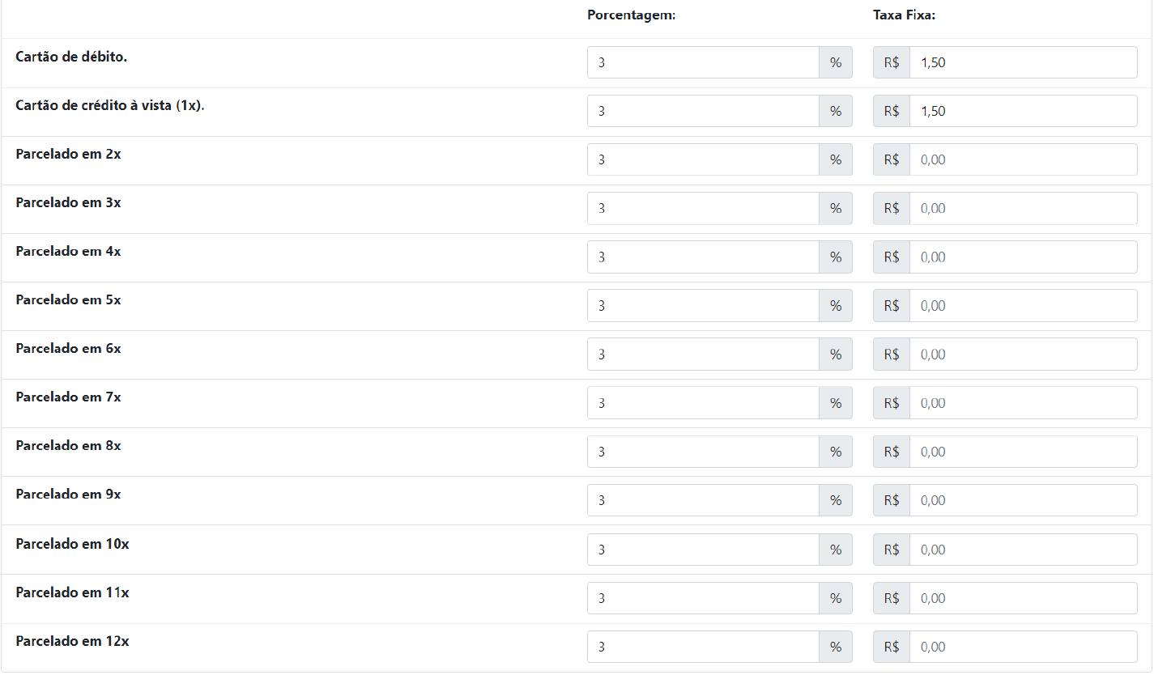
Task: Focus percentage input for Cartão de crédito à vista
Action: pyautogui.click(x=703, y=111)
